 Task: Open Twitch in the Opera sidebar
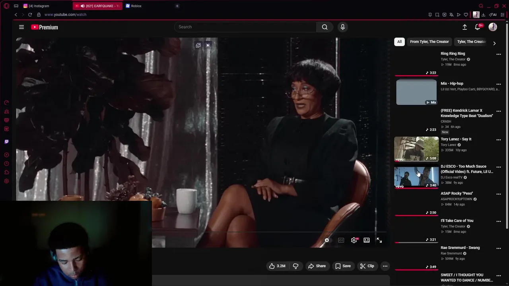(x=6, y=141)
